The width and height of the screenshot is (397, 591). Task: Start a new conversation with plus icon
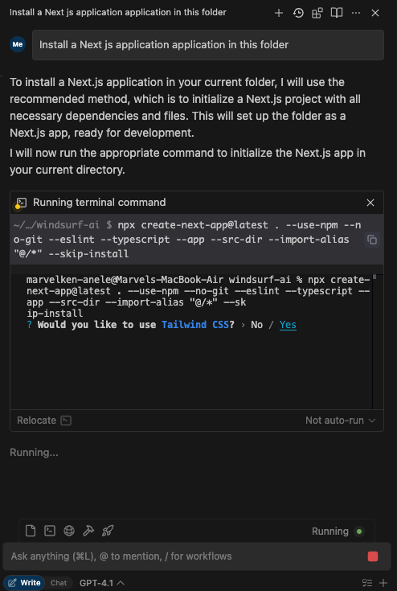pyautogui.click(x=279, y=13)
